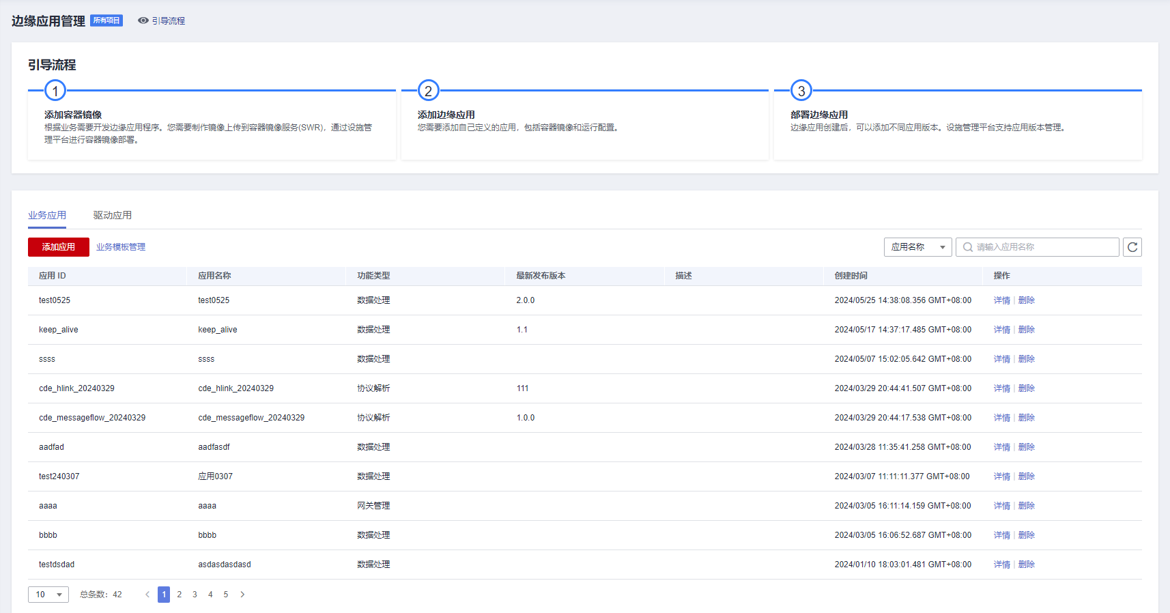Open version 2.0.0 link for test0525
Viewport: 1170px width, 613px height.
click(x=526, y=300)
